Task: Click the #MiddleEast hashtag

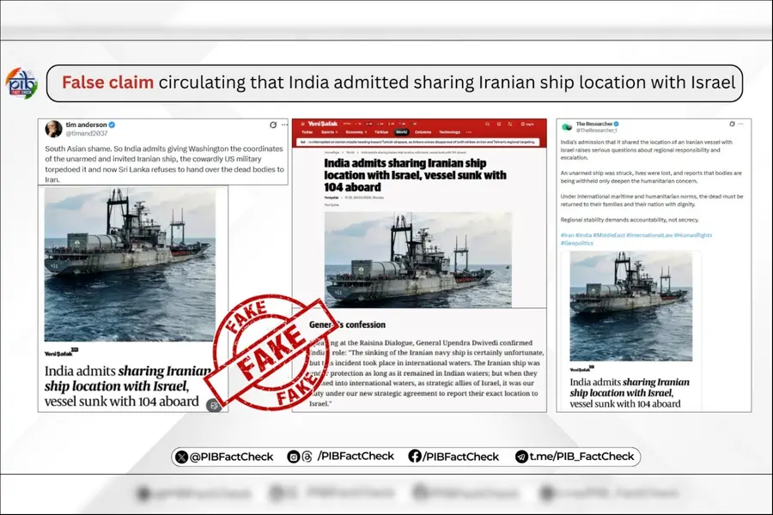Action: click(609, 235)
